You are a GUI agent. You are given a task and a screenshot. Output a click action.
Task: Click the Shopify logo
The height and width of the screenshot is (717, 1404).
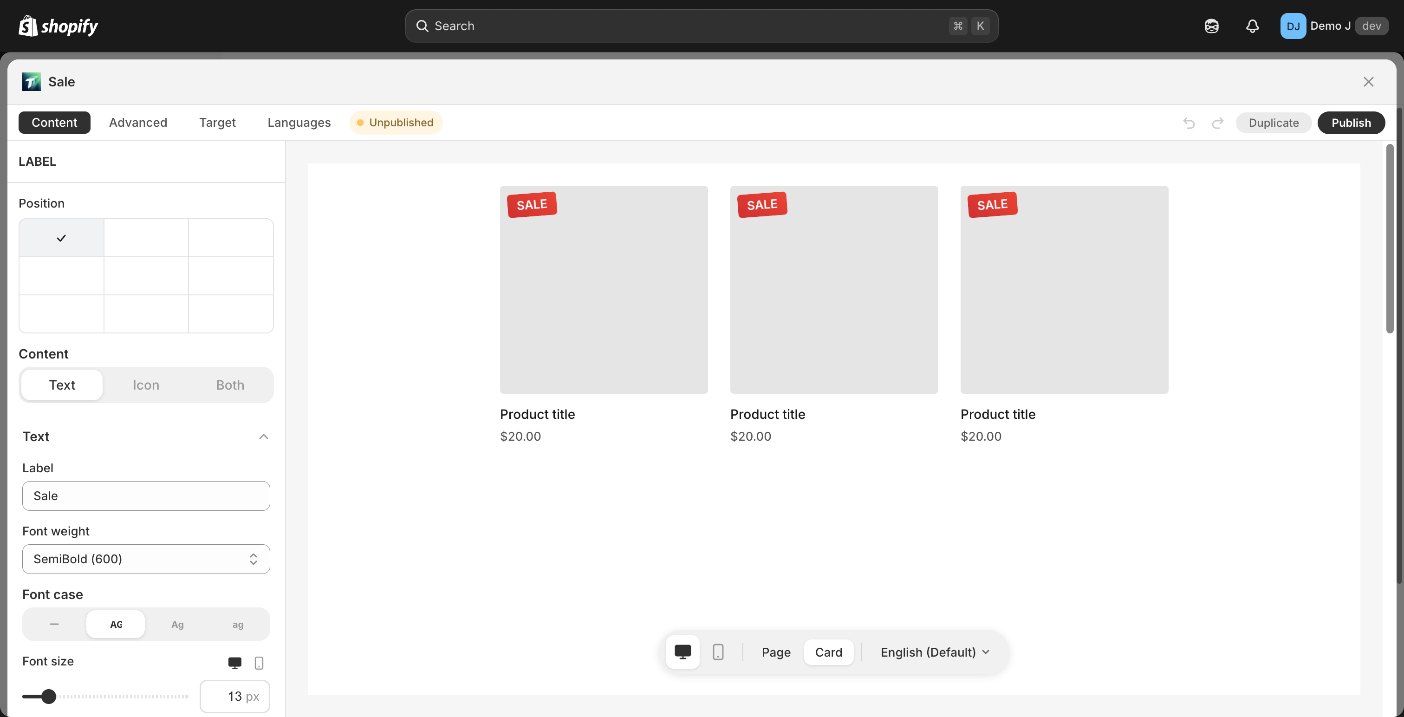click(x=58, y=26)
